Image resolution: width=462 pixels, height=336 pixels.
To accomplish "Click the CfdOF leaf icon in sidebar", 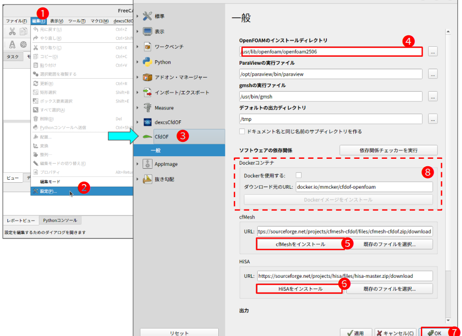I will coord(148,136).
